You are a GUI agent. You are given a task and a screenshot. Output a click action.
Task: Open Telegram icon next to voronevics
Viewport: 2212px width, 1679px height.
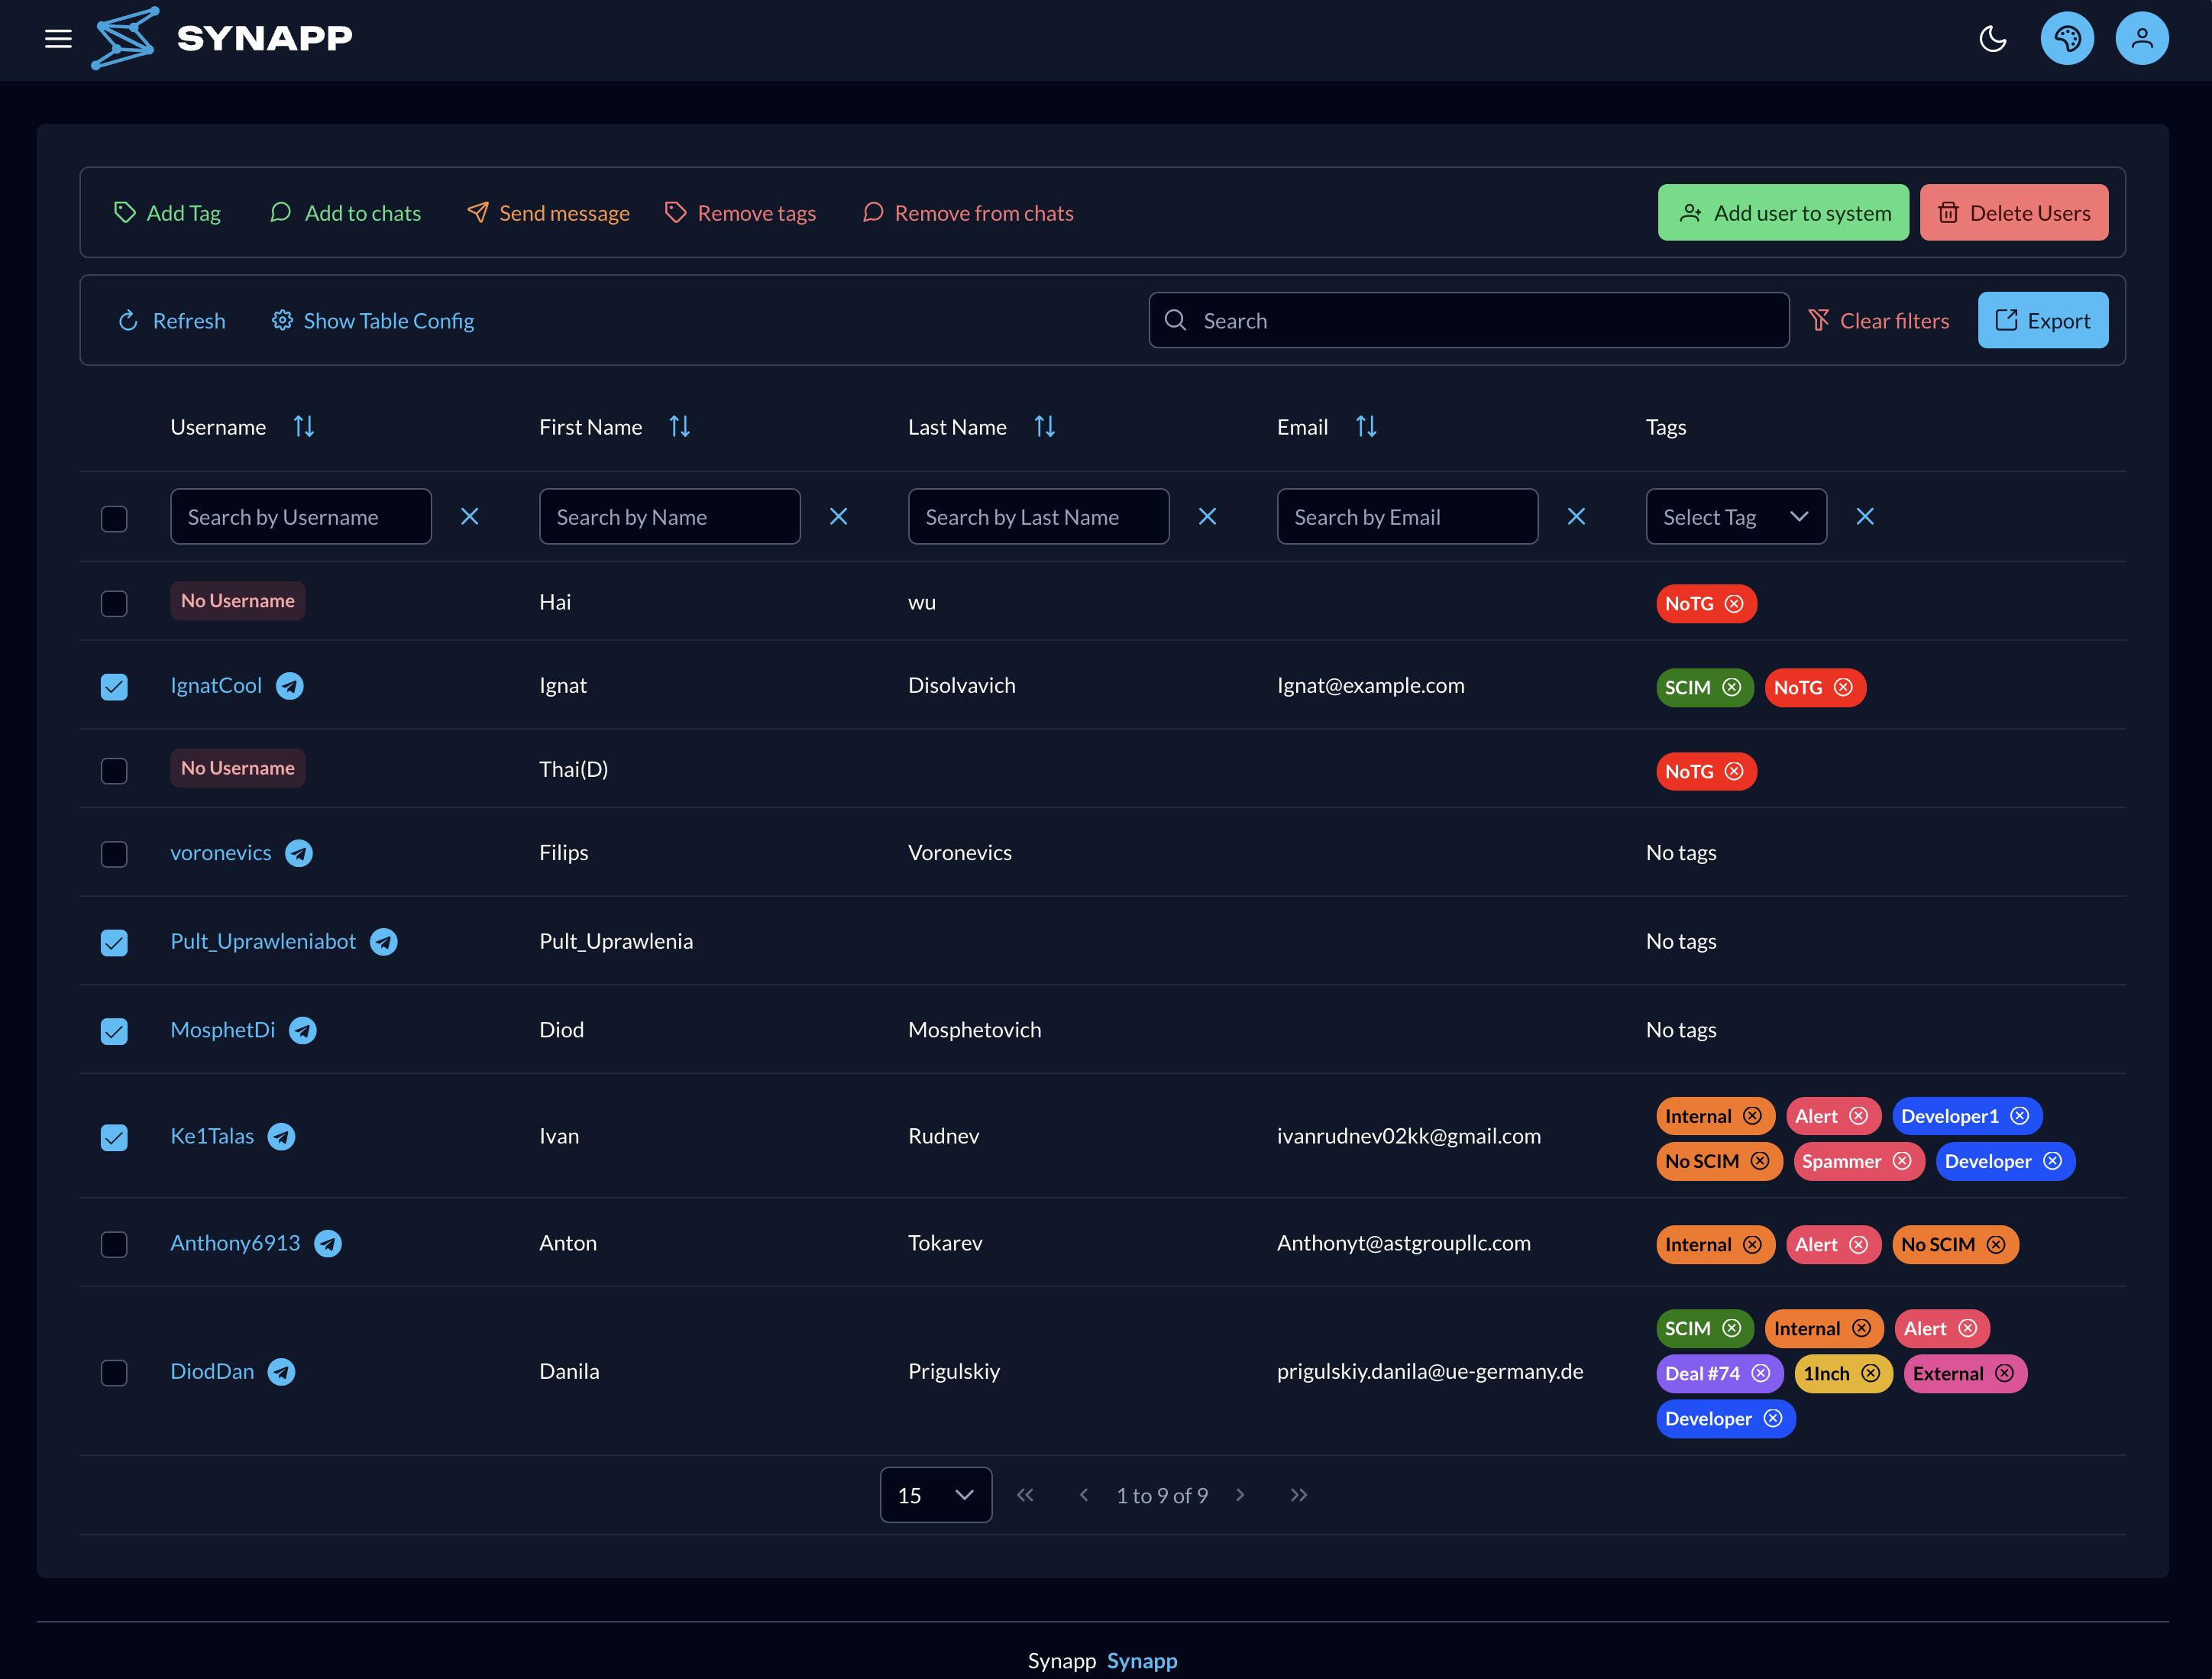point(299,853)
